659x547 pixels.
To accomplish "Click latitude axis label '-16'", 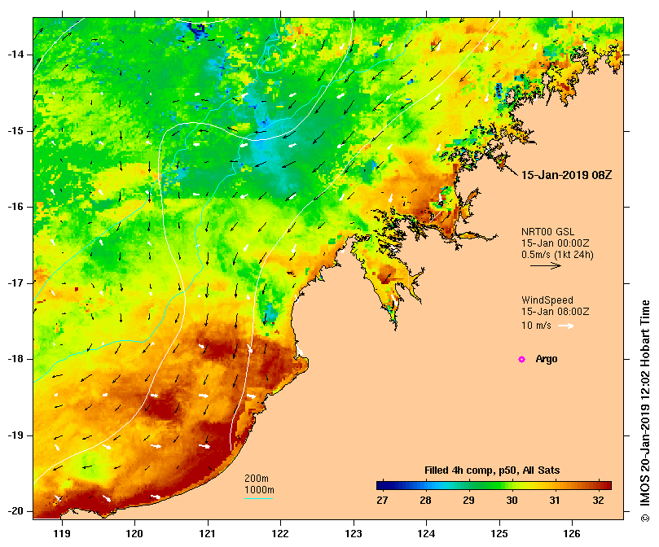I will tap(15, 207).
